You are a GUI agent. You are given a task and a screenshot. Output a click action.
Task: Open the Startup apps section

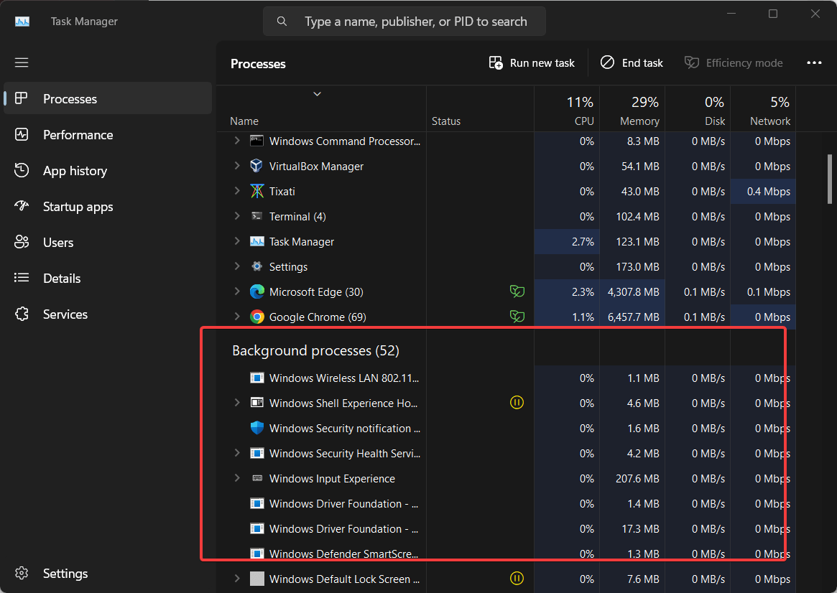point(78,206)
